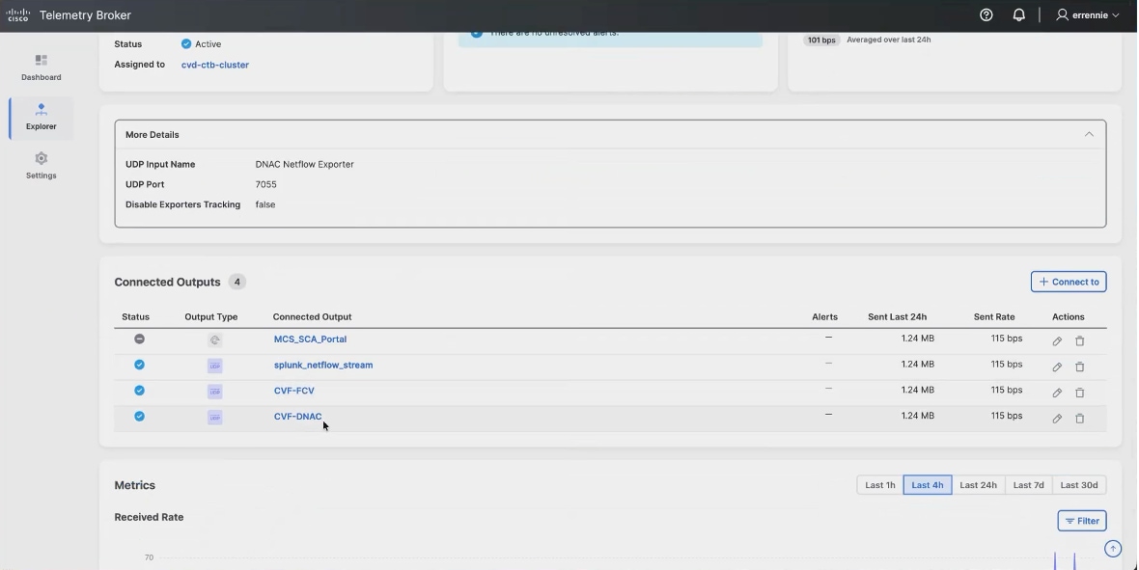
Task: Edit the MCS_SCA_Portal connection with pencil icon
Action: tap(1057, 341)
